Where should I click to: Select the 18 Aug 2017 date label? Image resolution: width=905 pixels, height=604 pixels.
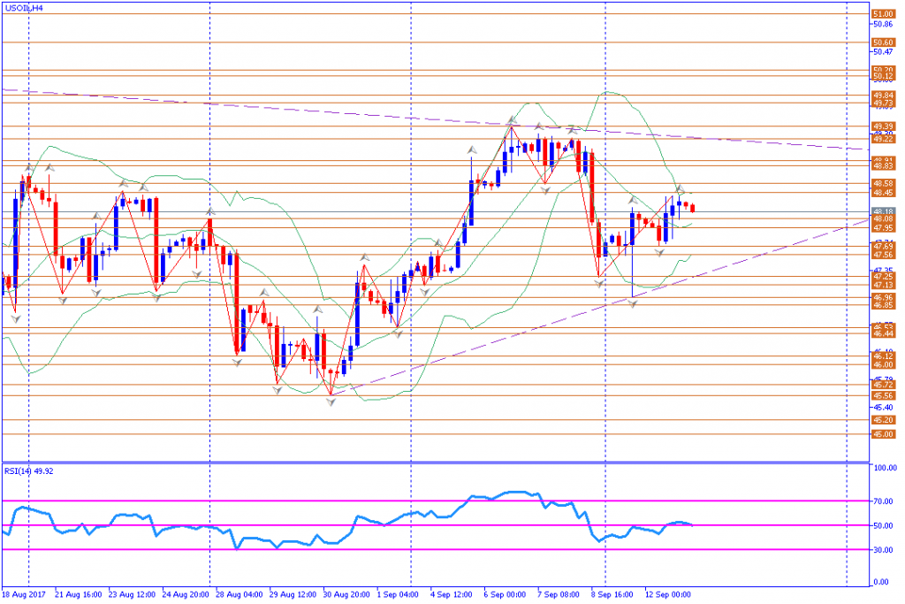(24, 594)
